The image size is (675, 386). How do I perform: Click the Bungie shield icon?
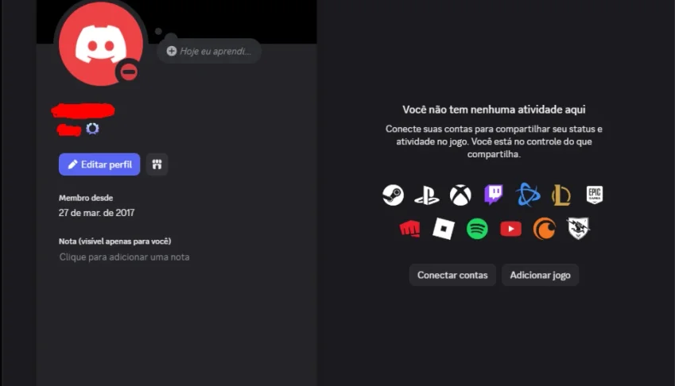pyautogui.click(x=578, y=228)
